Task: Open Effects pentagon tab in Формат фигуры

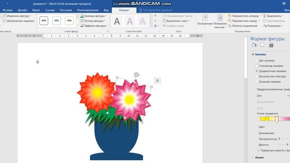Action: click(x=262, y=45)
